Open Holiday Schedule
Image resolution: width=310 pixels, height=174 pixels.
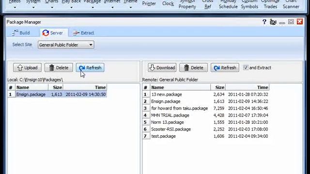click(x=228, y=4)
